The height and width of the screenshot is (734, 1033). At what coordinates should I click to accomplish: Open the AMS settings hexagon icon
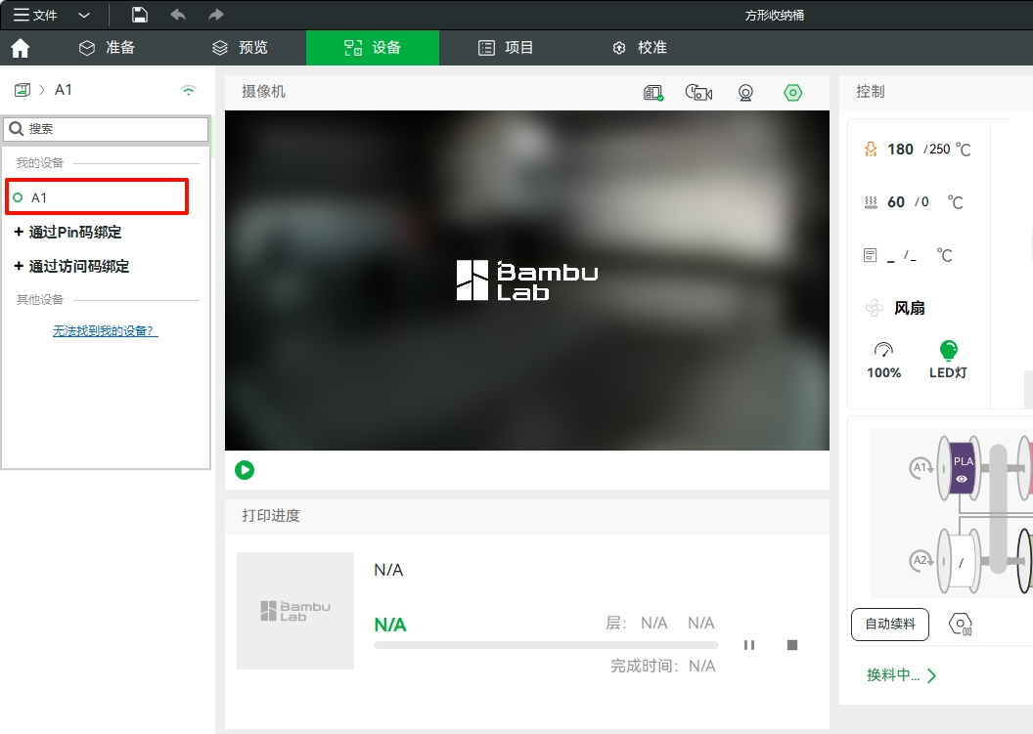pos(961,625)
